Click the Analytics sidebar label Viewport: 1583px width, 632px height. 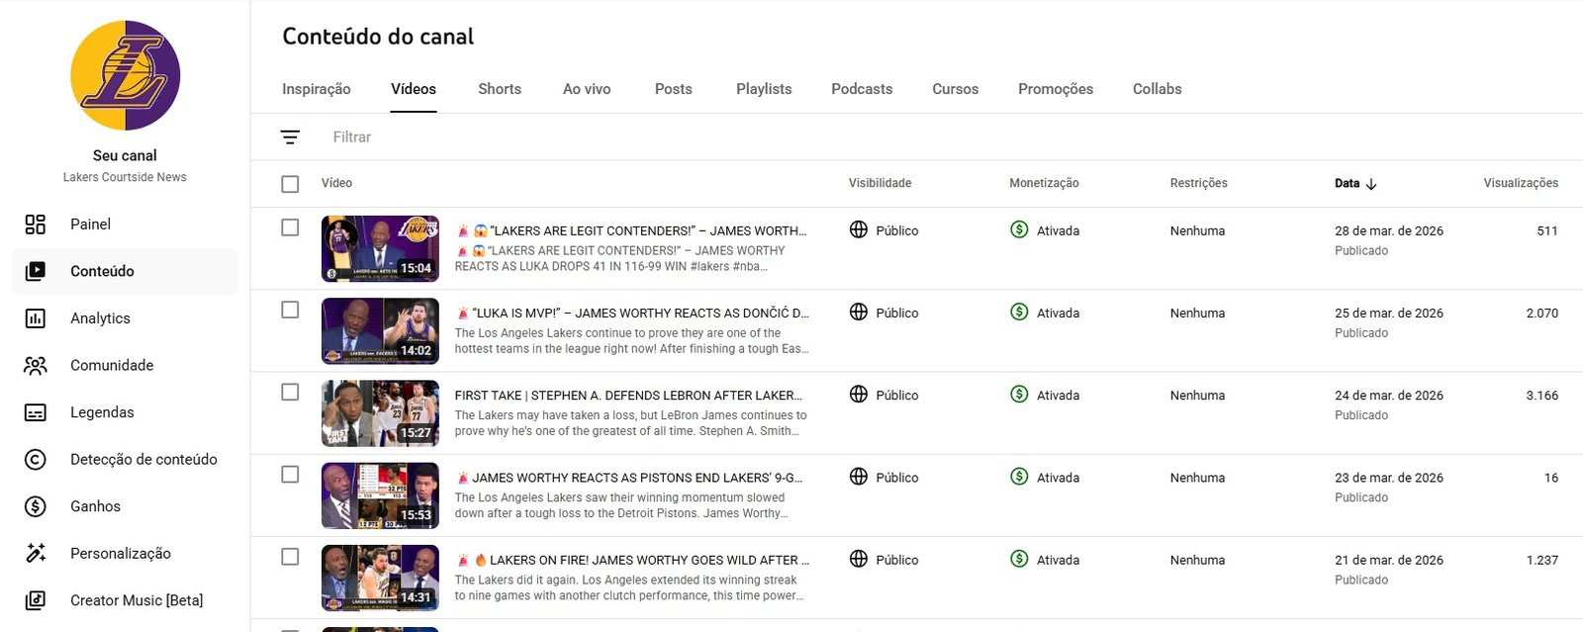(x=100, y=318)
